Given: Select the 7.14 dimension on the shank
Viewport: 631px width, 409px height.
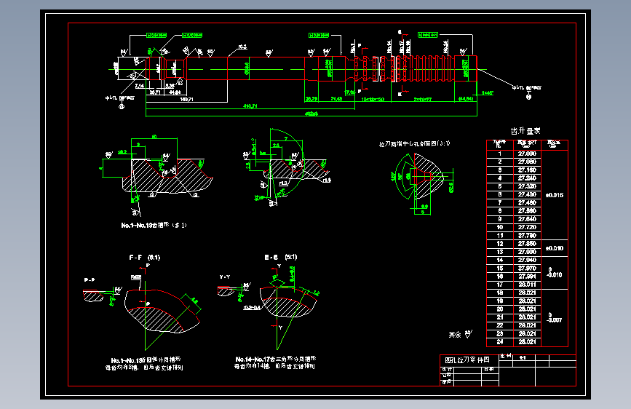Looking at the screenshot, I should (x=140, y=86).
